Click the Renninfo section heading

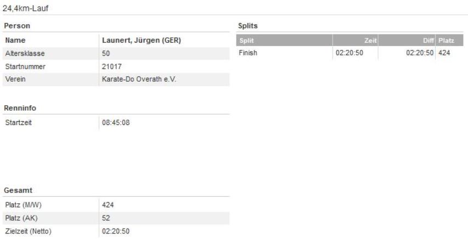pos(19,109)
